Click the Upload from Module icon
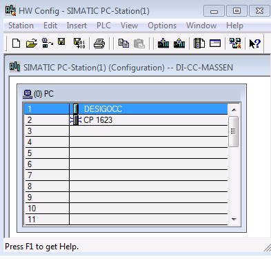Image resolution: width=271 pixels, height=259 pixels. coord(179,44)
